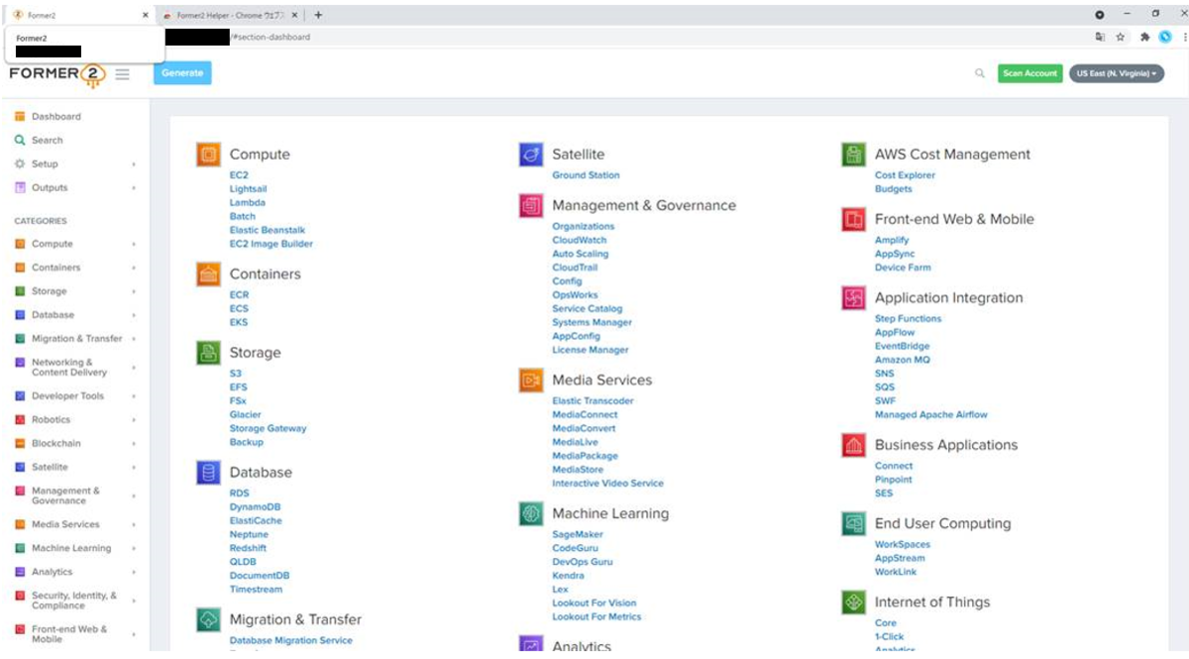This screenshot has height=659, width=1189.
Task: Select Machine Learning in the sidebar
Action: click(x=71, y=548)
